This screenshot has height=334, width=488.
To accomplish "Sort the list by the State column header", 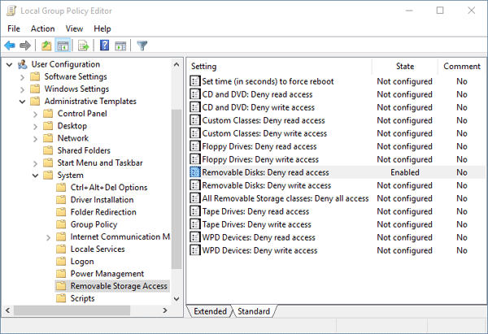I will click(x=404, y=66).
